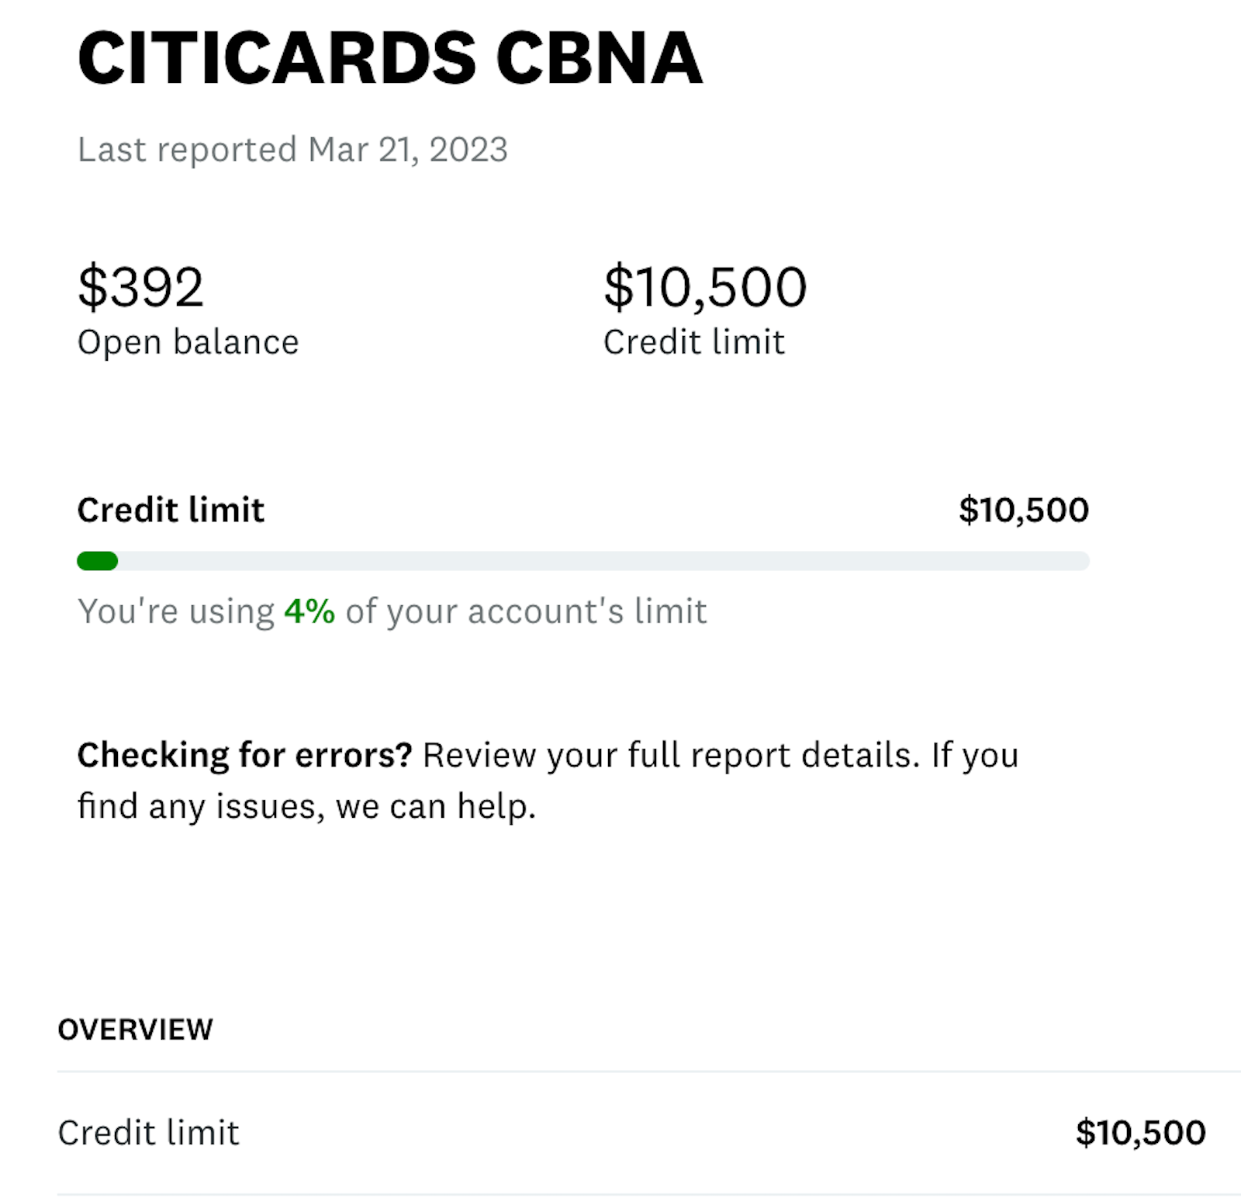Click the large $10,500 credit limit amount

705,287
